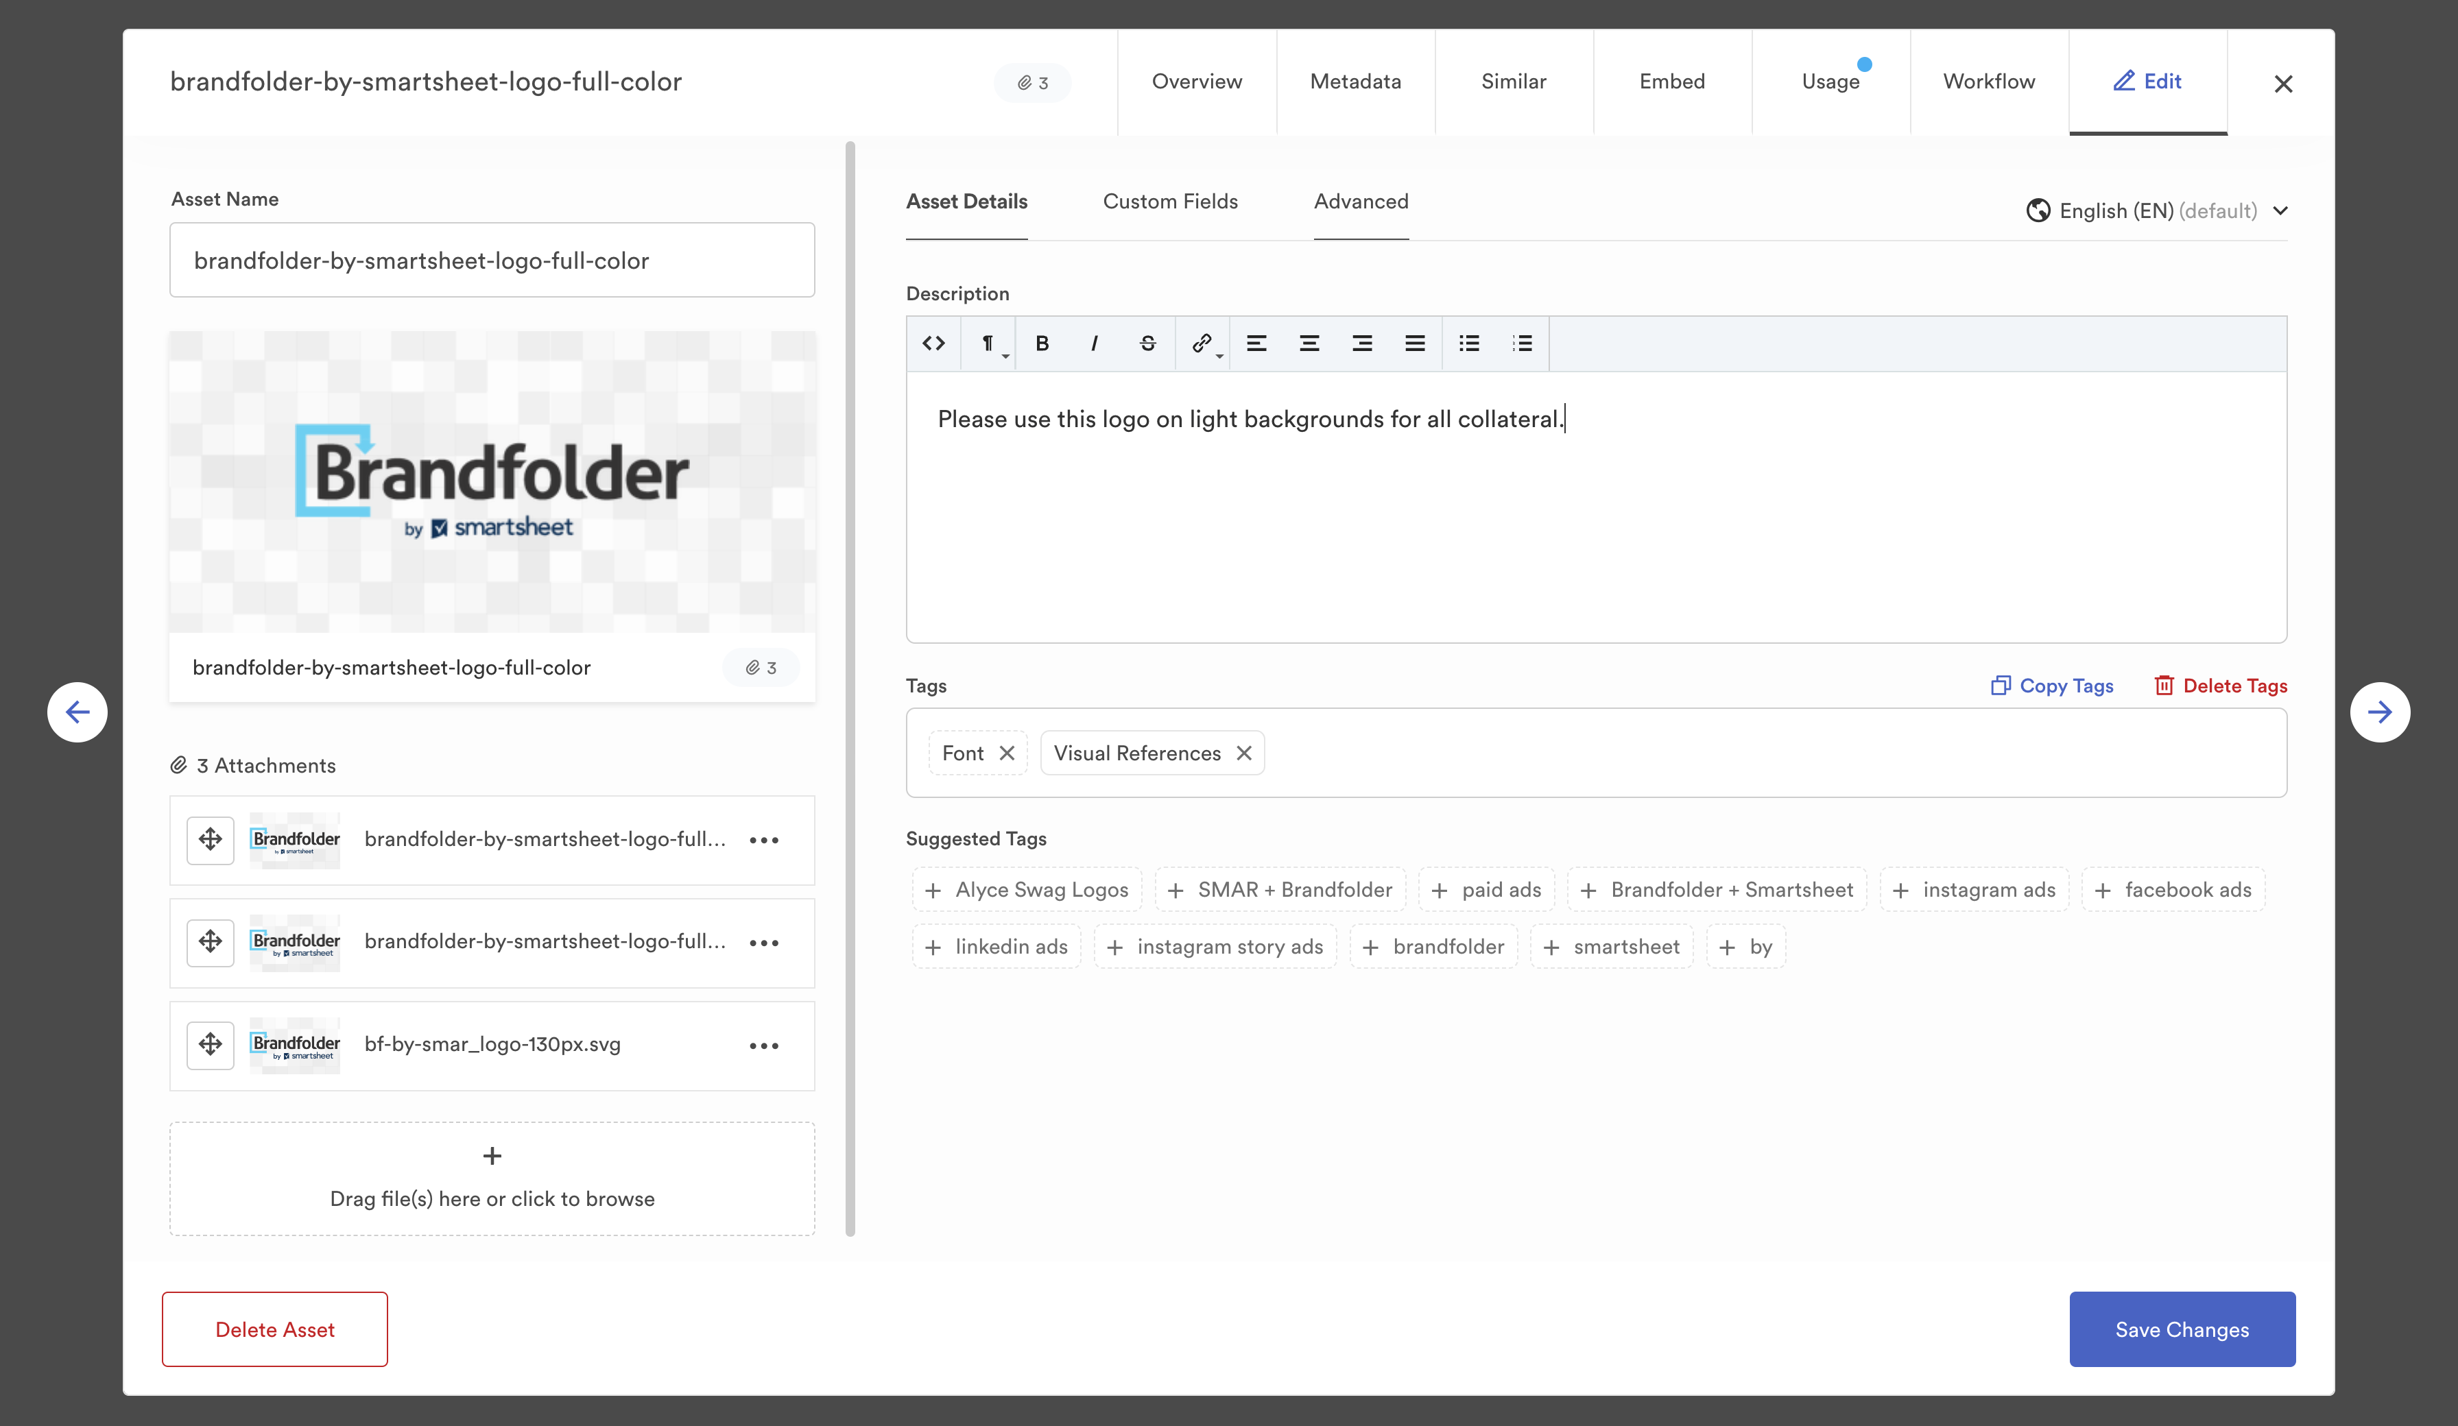
Task: Apply italic formatting to description
Action: 1095,343
